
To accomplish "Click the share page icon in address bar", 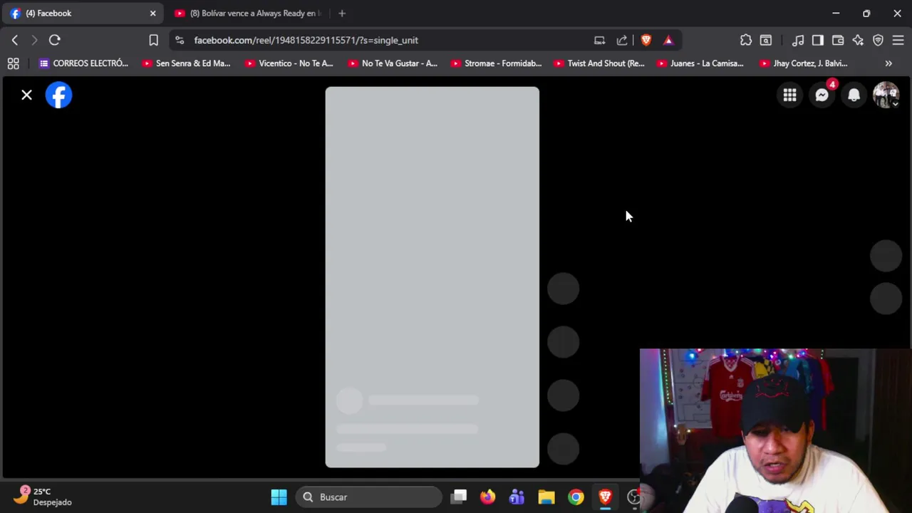I will pyautogui.click(x=622, y=40).
